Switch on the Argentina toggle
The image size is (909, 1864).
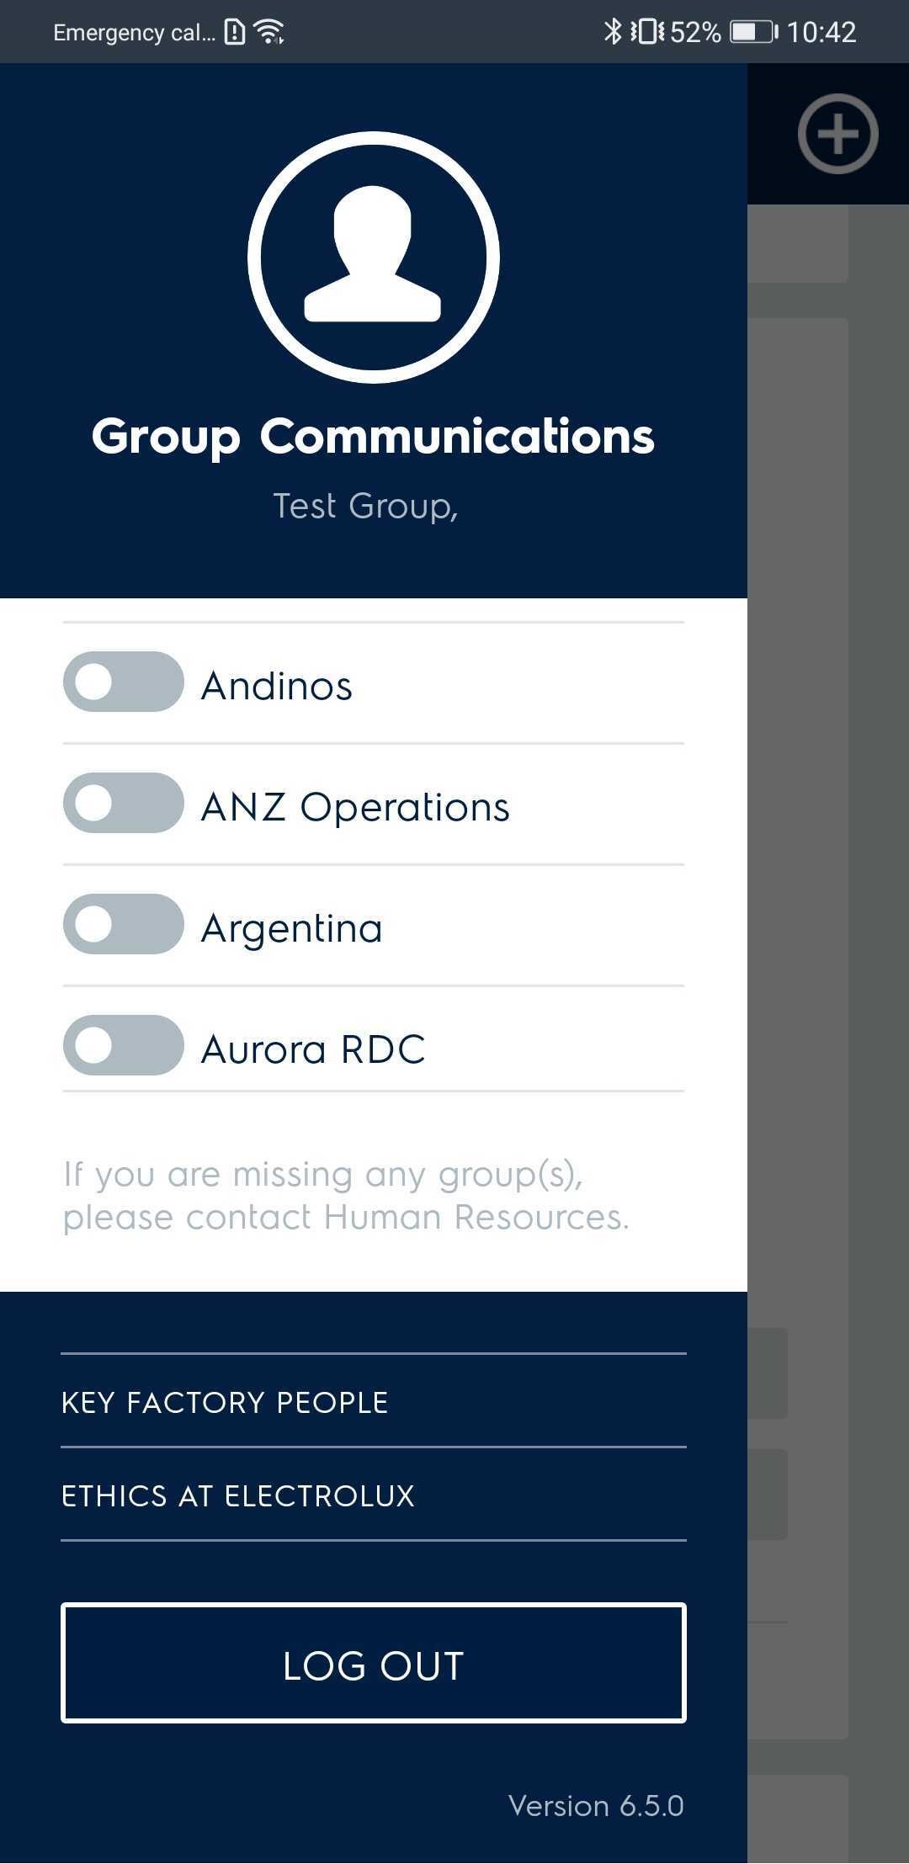pyautogui.click(x=123, y=924)
